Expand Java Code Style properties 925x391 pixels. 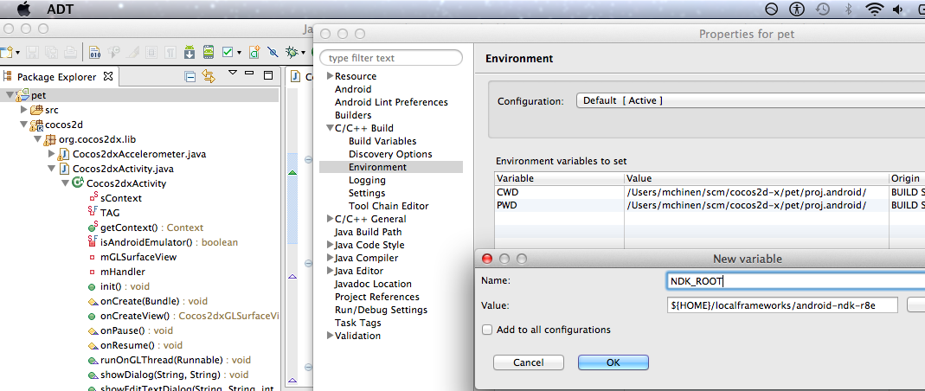(331, 245)
